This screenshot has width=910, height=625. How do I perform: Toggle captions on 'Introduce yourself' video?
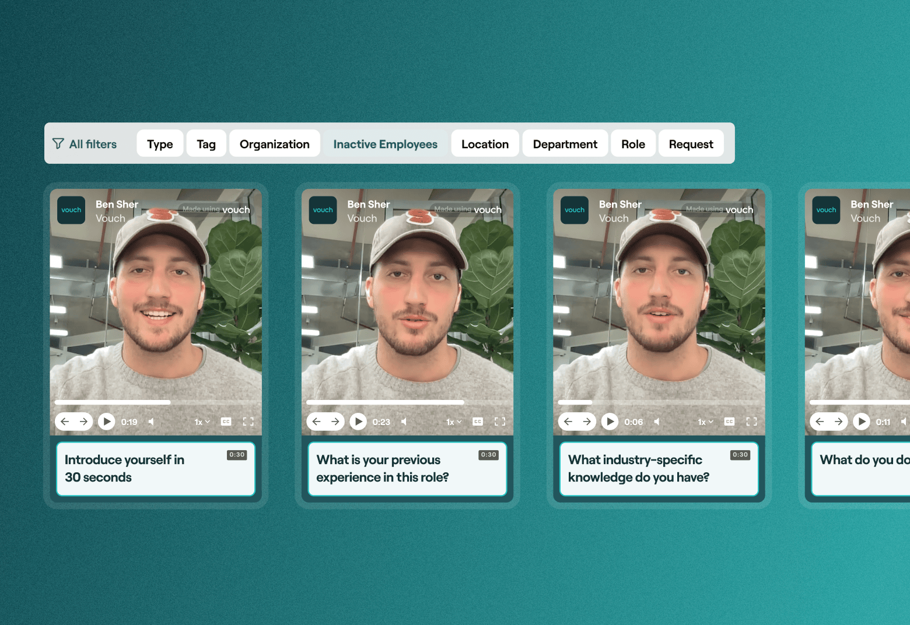click(x=226, y=422)
